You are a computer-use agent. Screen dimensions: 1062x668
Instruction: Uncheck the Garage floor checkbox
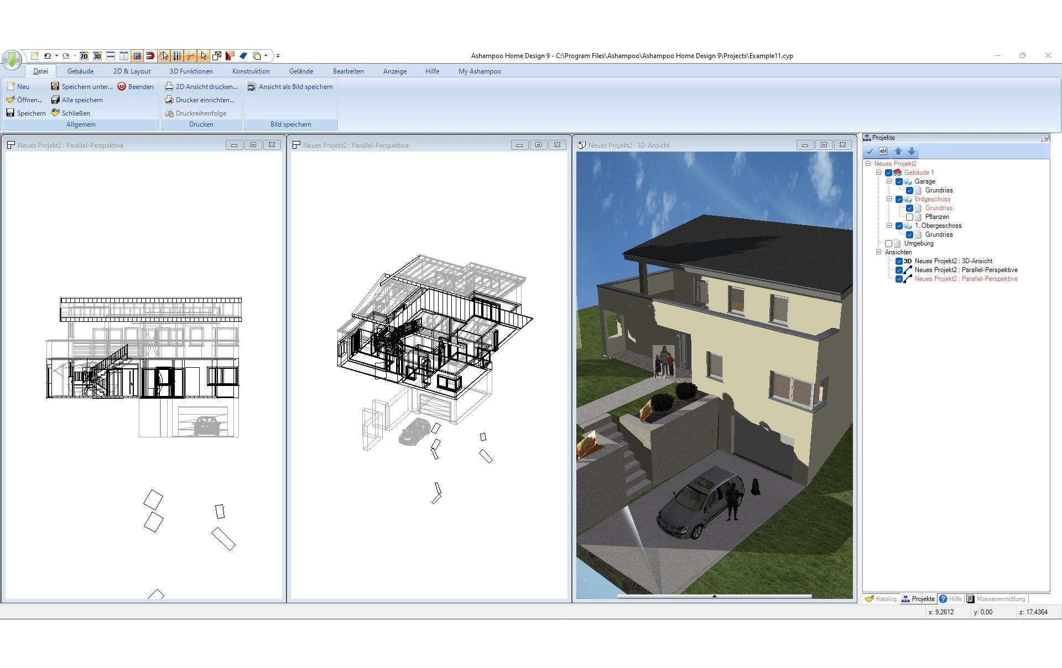(899, 181)
